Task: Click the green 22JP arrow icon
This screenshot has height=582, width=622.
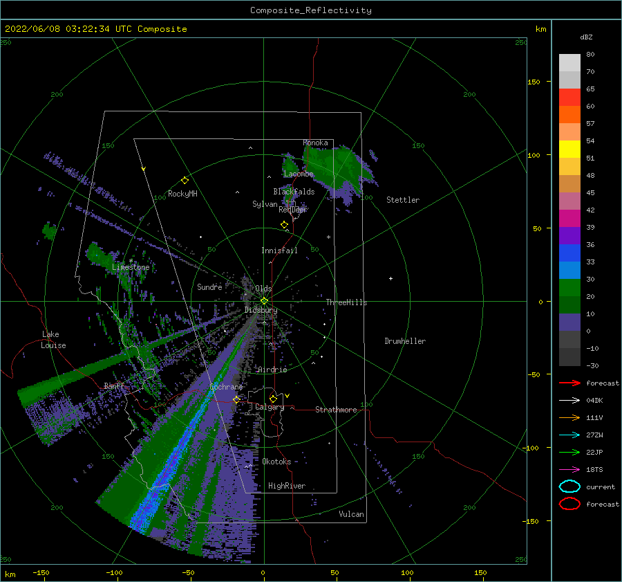Action: click(x=569, y=452)
